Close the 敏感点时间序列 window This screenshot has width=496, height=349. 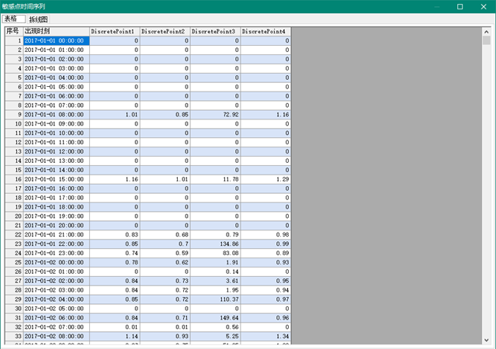[x=484, y=6]
